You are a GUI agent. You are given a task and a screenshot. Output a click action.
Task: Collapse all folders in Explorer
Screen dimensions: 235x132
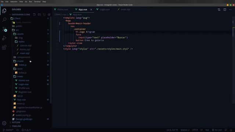pyautogui.click(x=49, y=15)
